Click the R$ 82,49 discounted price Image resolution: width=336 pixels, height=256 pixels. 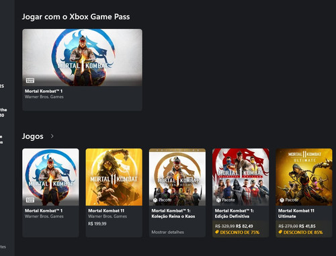point(245,226)
